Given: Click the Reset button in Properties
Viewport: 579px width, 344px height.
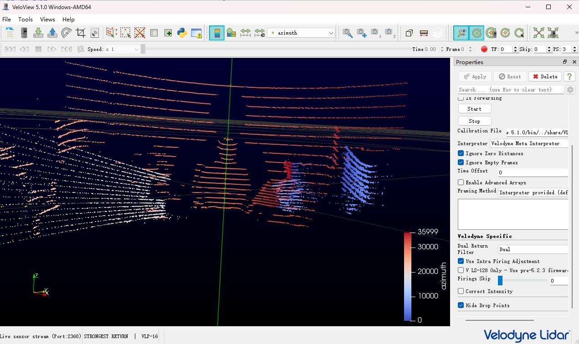Looking at the screenshot, I should (x=510, y=76).
